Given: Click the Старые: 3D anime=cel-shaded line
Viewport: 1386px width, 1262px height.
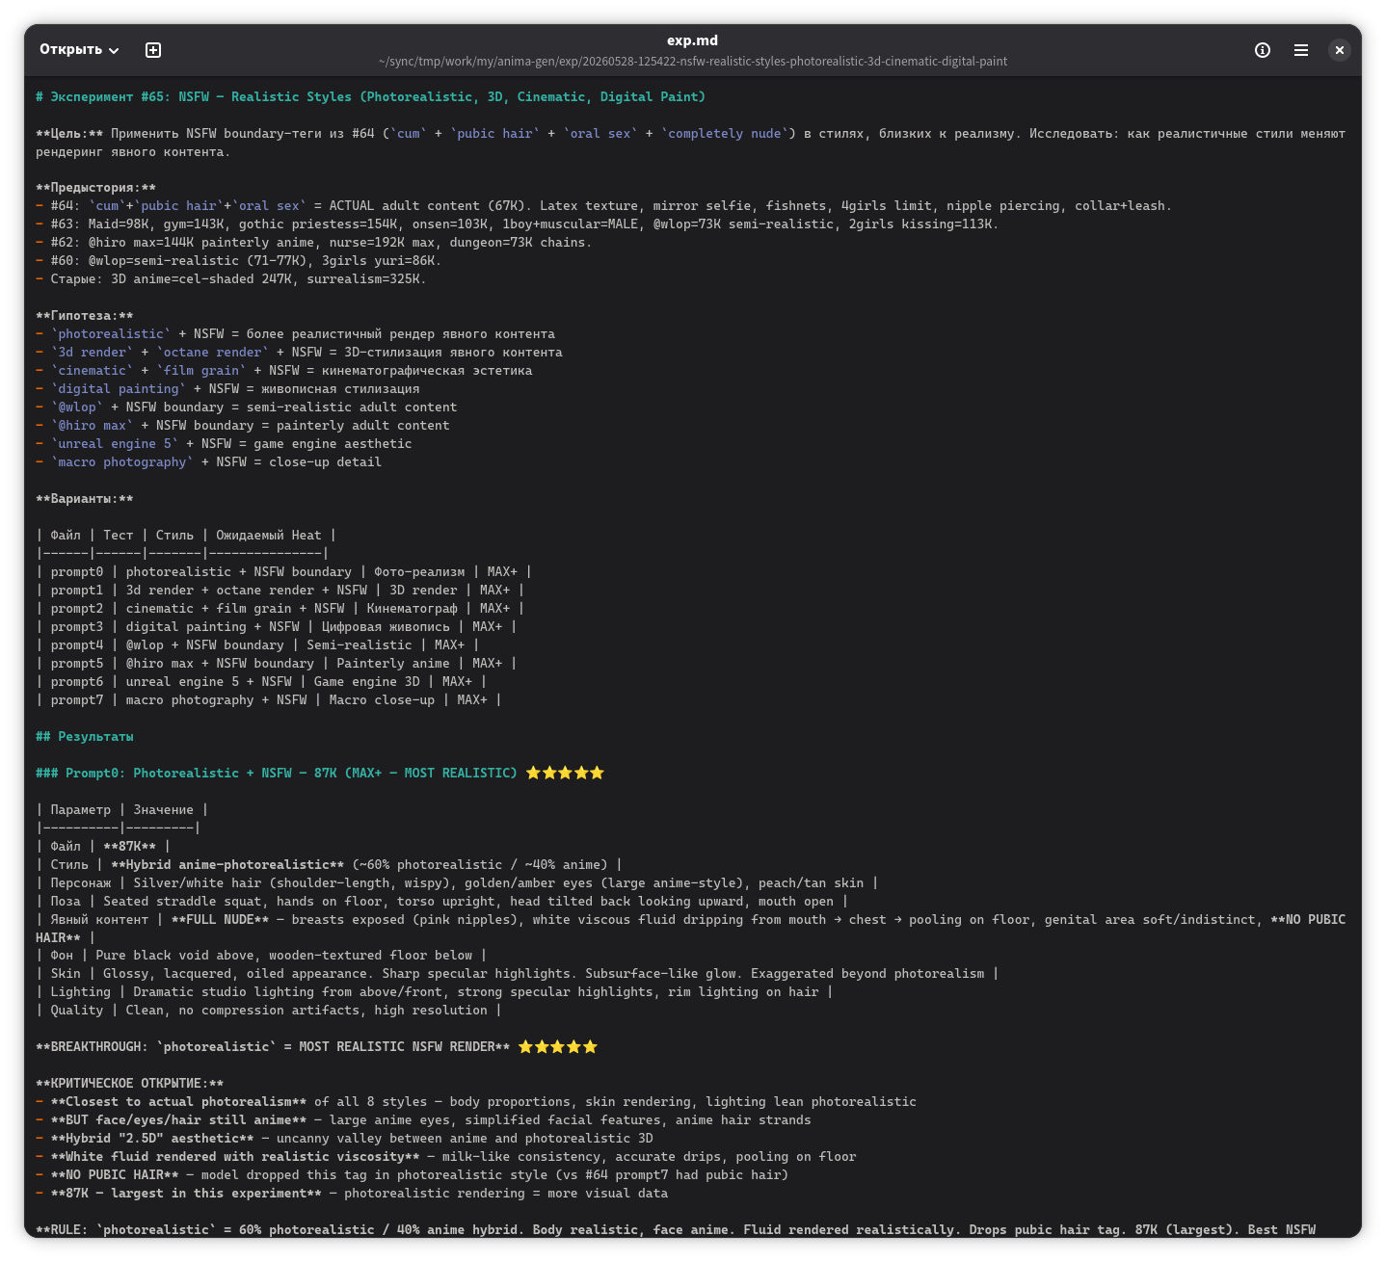Looking at the screenshot, I should pos(231,279).
